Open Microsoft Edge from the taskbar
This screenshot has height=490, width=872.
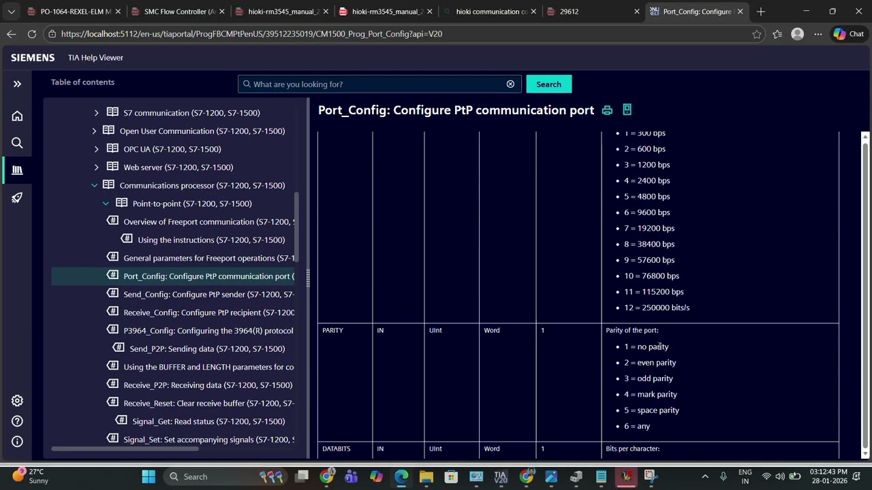coord(401,476)
